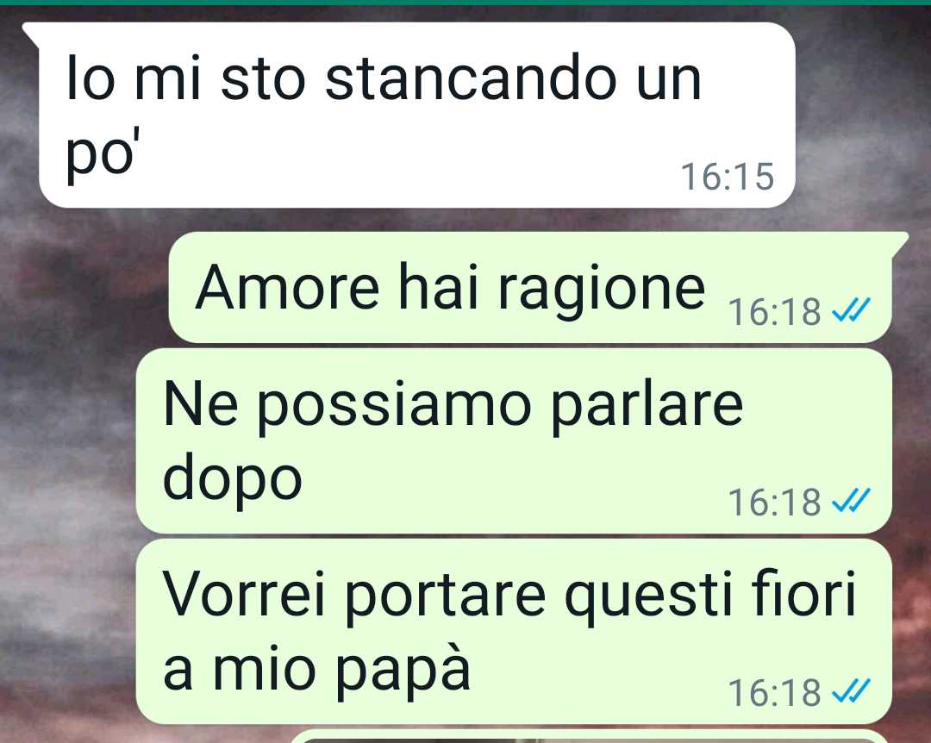This screenshot has width=931, height=743.
Task: Click blue double-check on 'Ne possiamo parlare dopo'
Action: 851,500
